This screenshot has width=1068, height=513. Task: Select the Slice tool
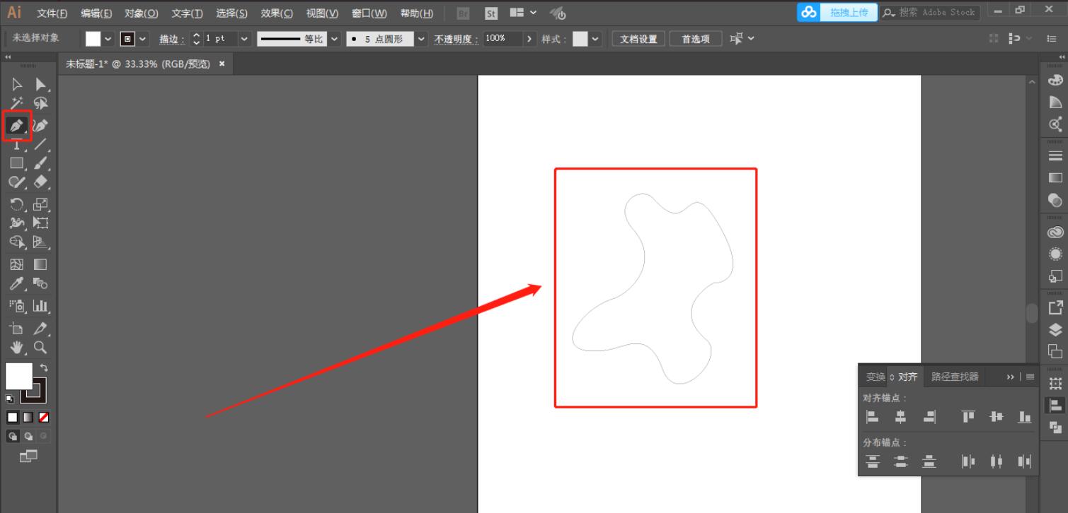tap(40, 329)
